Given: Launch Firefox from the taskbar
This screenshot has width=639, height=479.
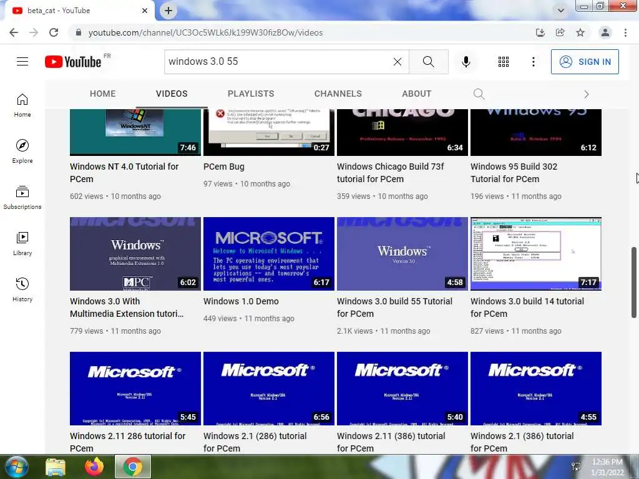Looking at the screenshot, I should pyautogui.click(x=94, y=467).
